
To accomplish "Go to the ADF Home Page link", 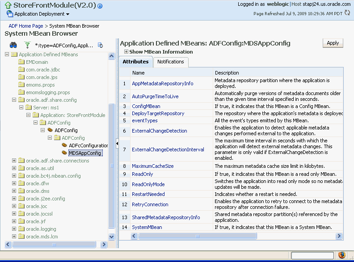I will coord(26,26).
